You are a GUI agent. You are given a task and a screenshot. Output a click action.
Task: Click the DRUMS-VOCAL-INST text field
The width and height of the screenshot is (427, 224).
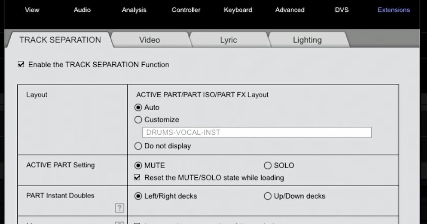[257, 132]
